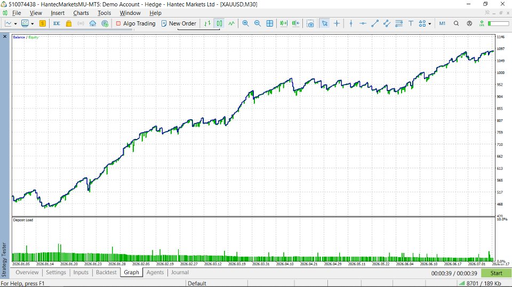Open the search magnifier in toolbar
The image size is (512, 287).
coord(456,23)
